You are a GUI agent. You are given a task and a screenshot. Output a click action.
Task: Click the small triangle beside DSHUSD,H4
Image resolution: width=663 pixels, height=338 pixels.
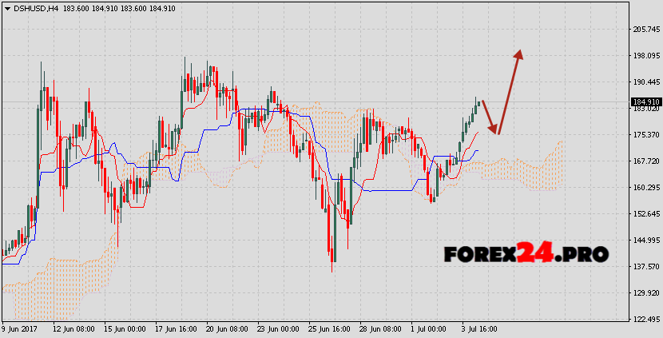click(6, 9)
